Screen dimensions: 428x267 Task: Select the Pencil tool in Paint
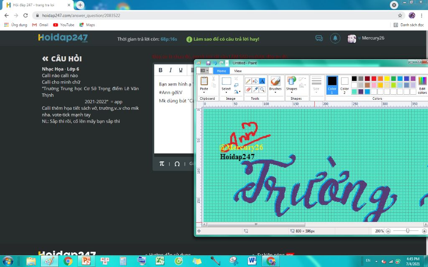pos(248,81)
